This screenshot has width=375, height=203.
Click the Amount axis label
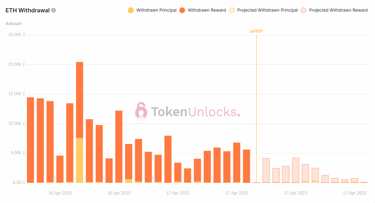[13, 24]
